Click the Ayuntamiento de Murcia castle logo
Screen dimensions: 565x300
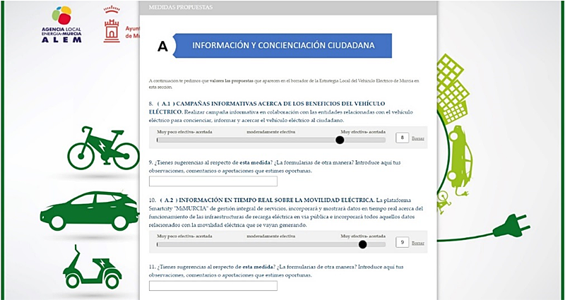click(x=112, y=24)
